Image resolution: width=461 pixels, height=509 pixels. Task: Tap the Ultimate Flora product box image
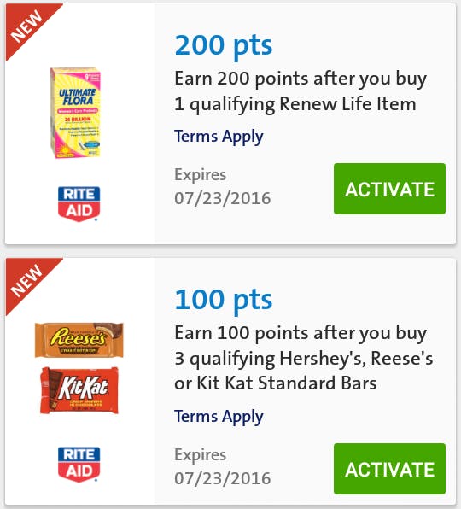tap(76, 113)
